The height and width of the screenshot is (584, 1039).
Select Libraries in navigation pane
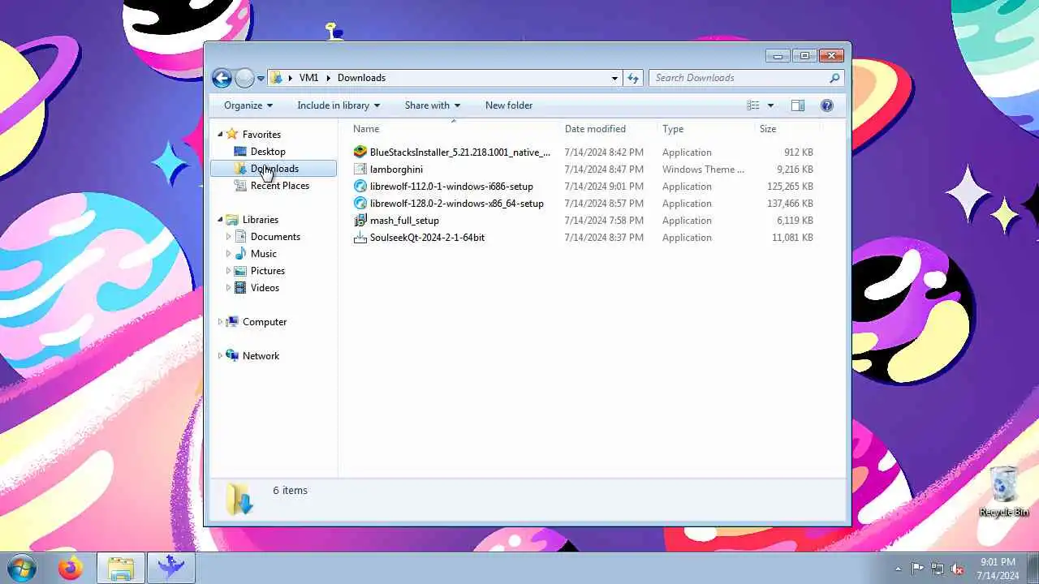click(x=261, y=220)
